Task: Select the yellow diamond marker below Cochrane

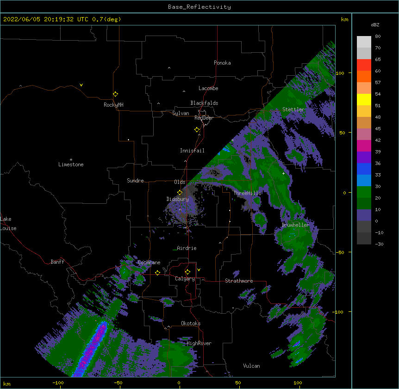Action: (157, 273)
